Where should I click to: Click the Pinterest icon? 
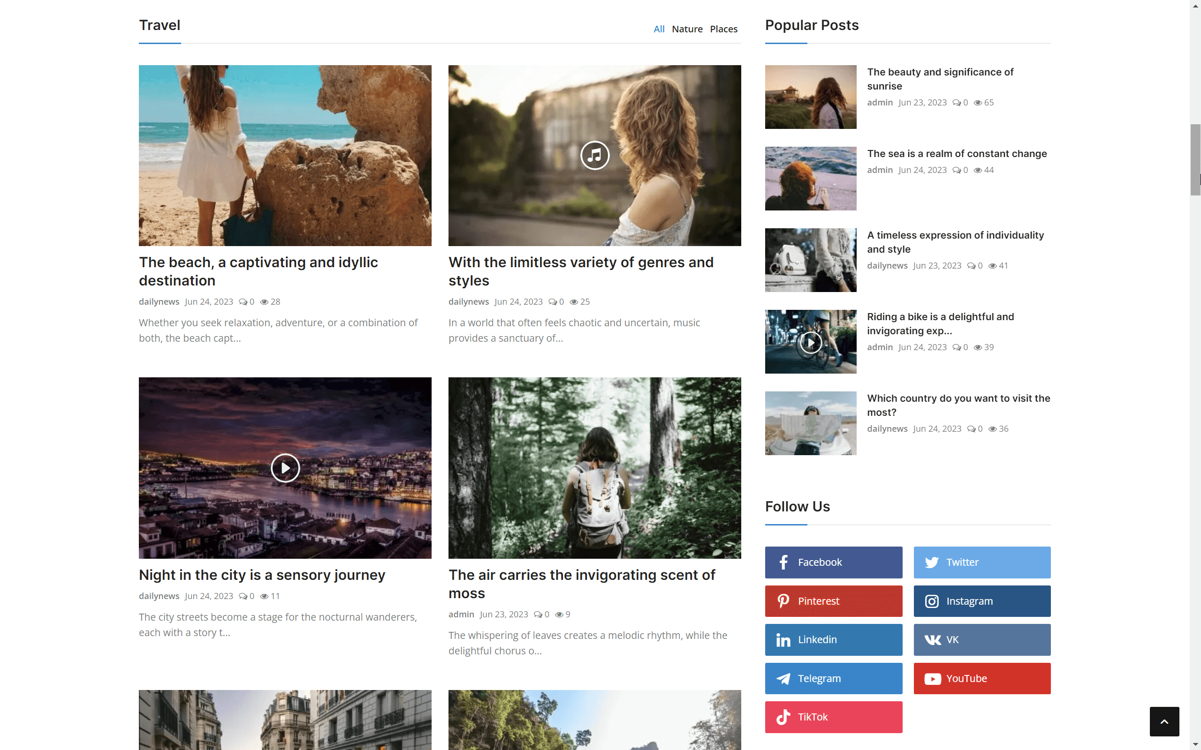point(784,600)
